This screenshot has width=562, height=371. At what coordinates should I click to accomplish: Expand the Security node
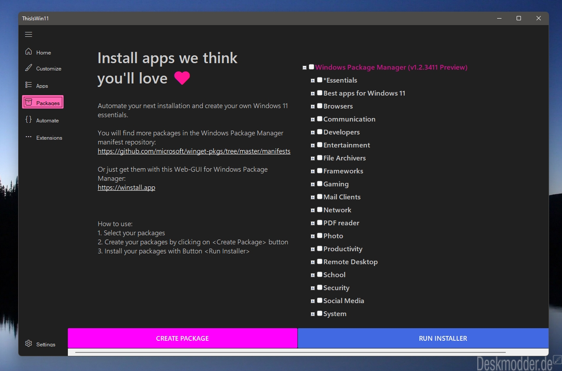[x=313, y=288]
